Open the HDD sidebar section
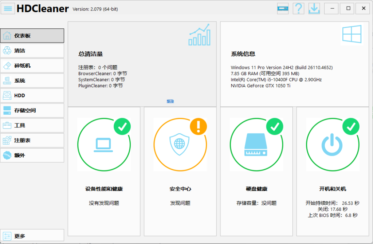 point(32,95)
